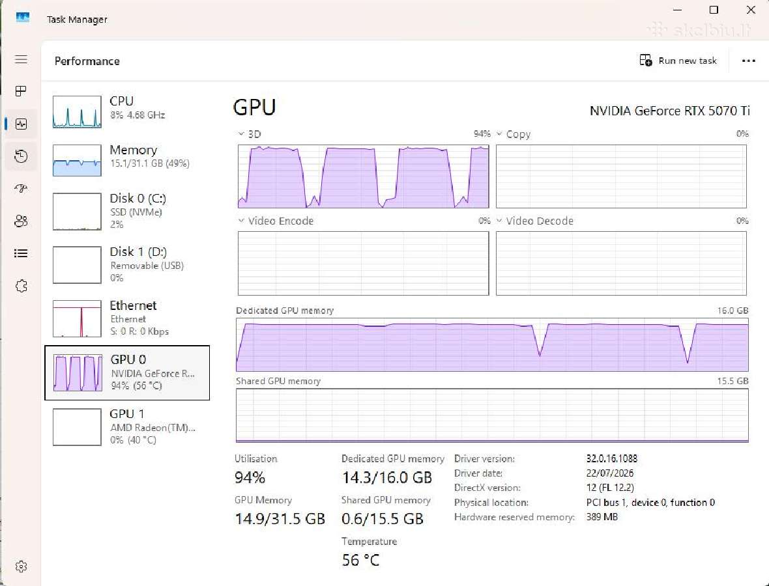Click the 14.3/16.0 GB dedicated memory value
This screenshot has height=586, width=769.
(x=387, y=477)
